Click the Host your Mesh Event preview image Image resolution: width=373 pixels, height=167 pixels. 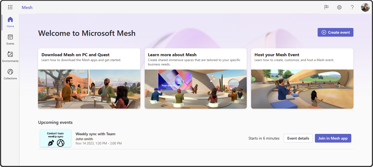coord(302,89)
